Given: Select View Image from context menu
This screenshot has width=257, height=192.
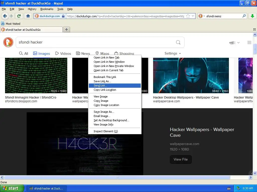Looking at the screenshot, I should point(115,96).
